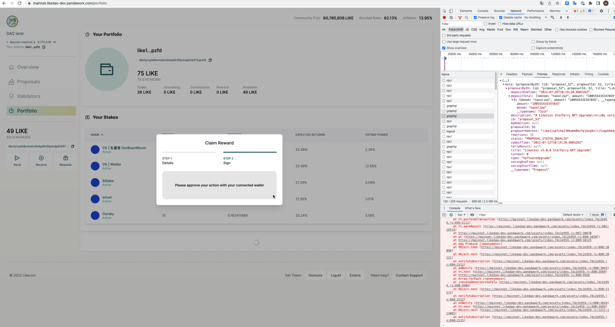
Task: Toggle the device toolbar icon
Action: [451, 11]
